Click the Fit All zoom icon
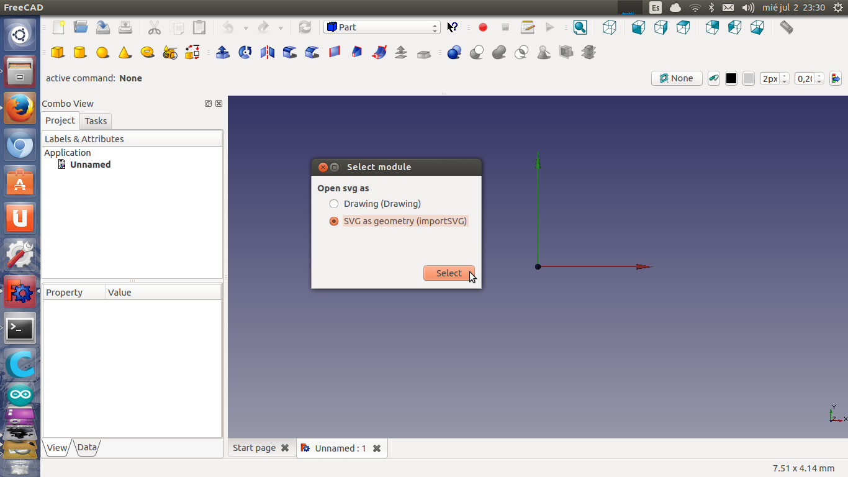This screenshot has height=477, width=848. 580,27
